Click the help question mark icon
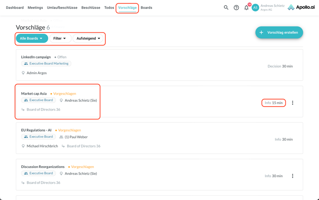This screenshot has height=200, width=319. [236, 7]
